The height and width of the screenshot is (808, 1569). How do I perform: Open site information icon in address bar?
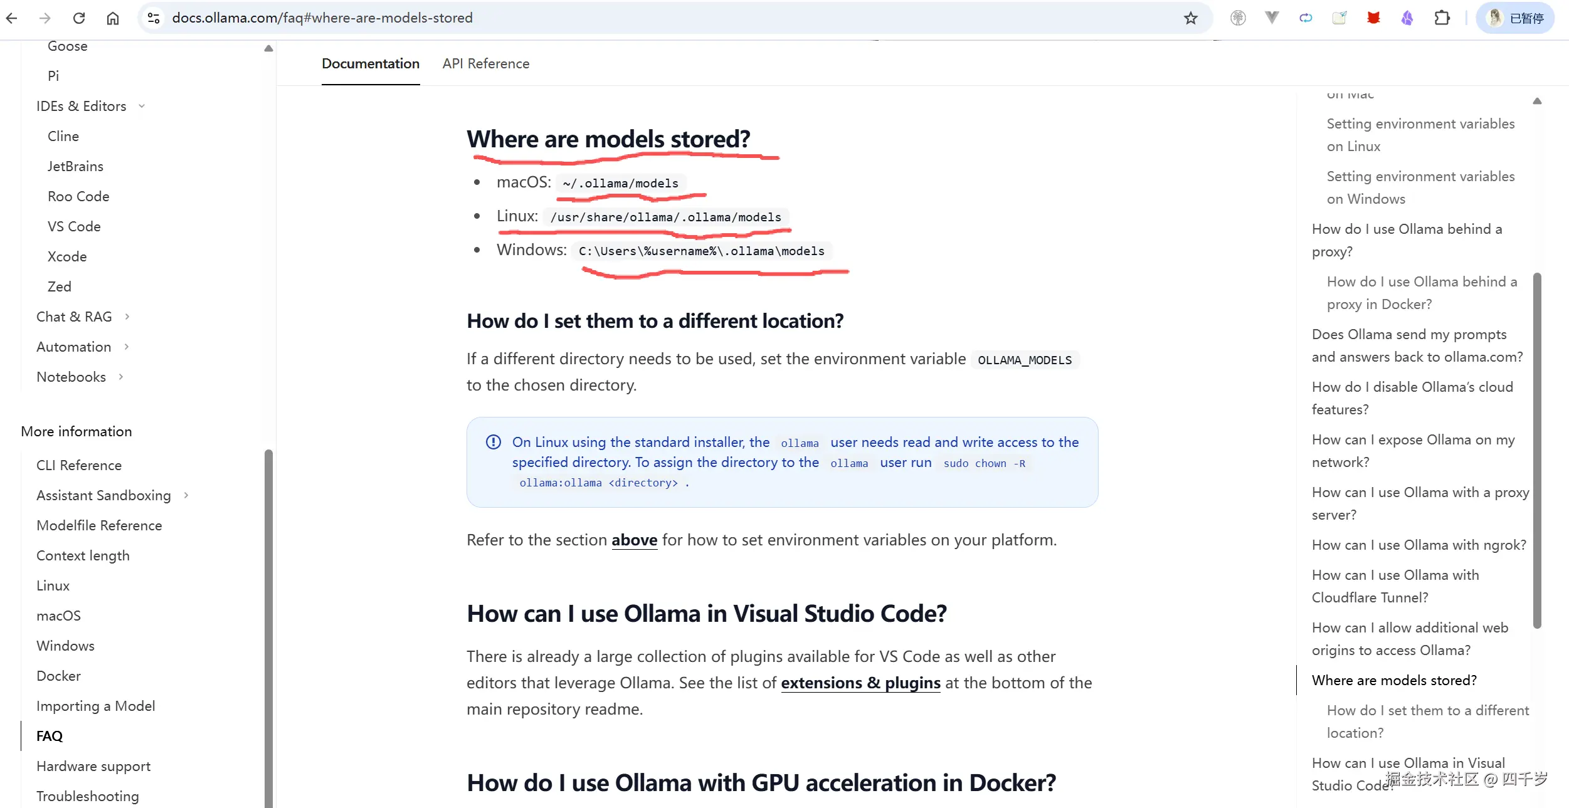pyautogui.click(x=154, y=18)
